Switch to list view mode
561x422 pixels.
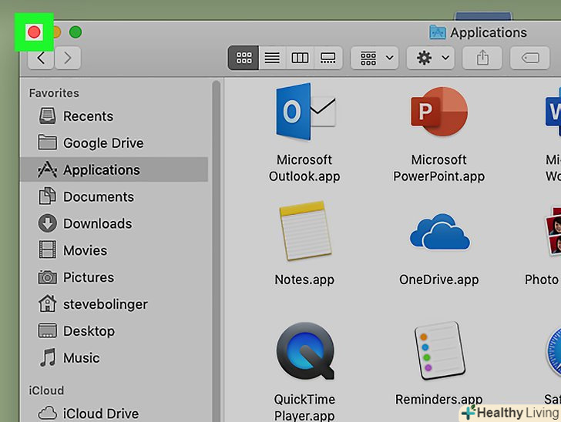tap(271, 58)
